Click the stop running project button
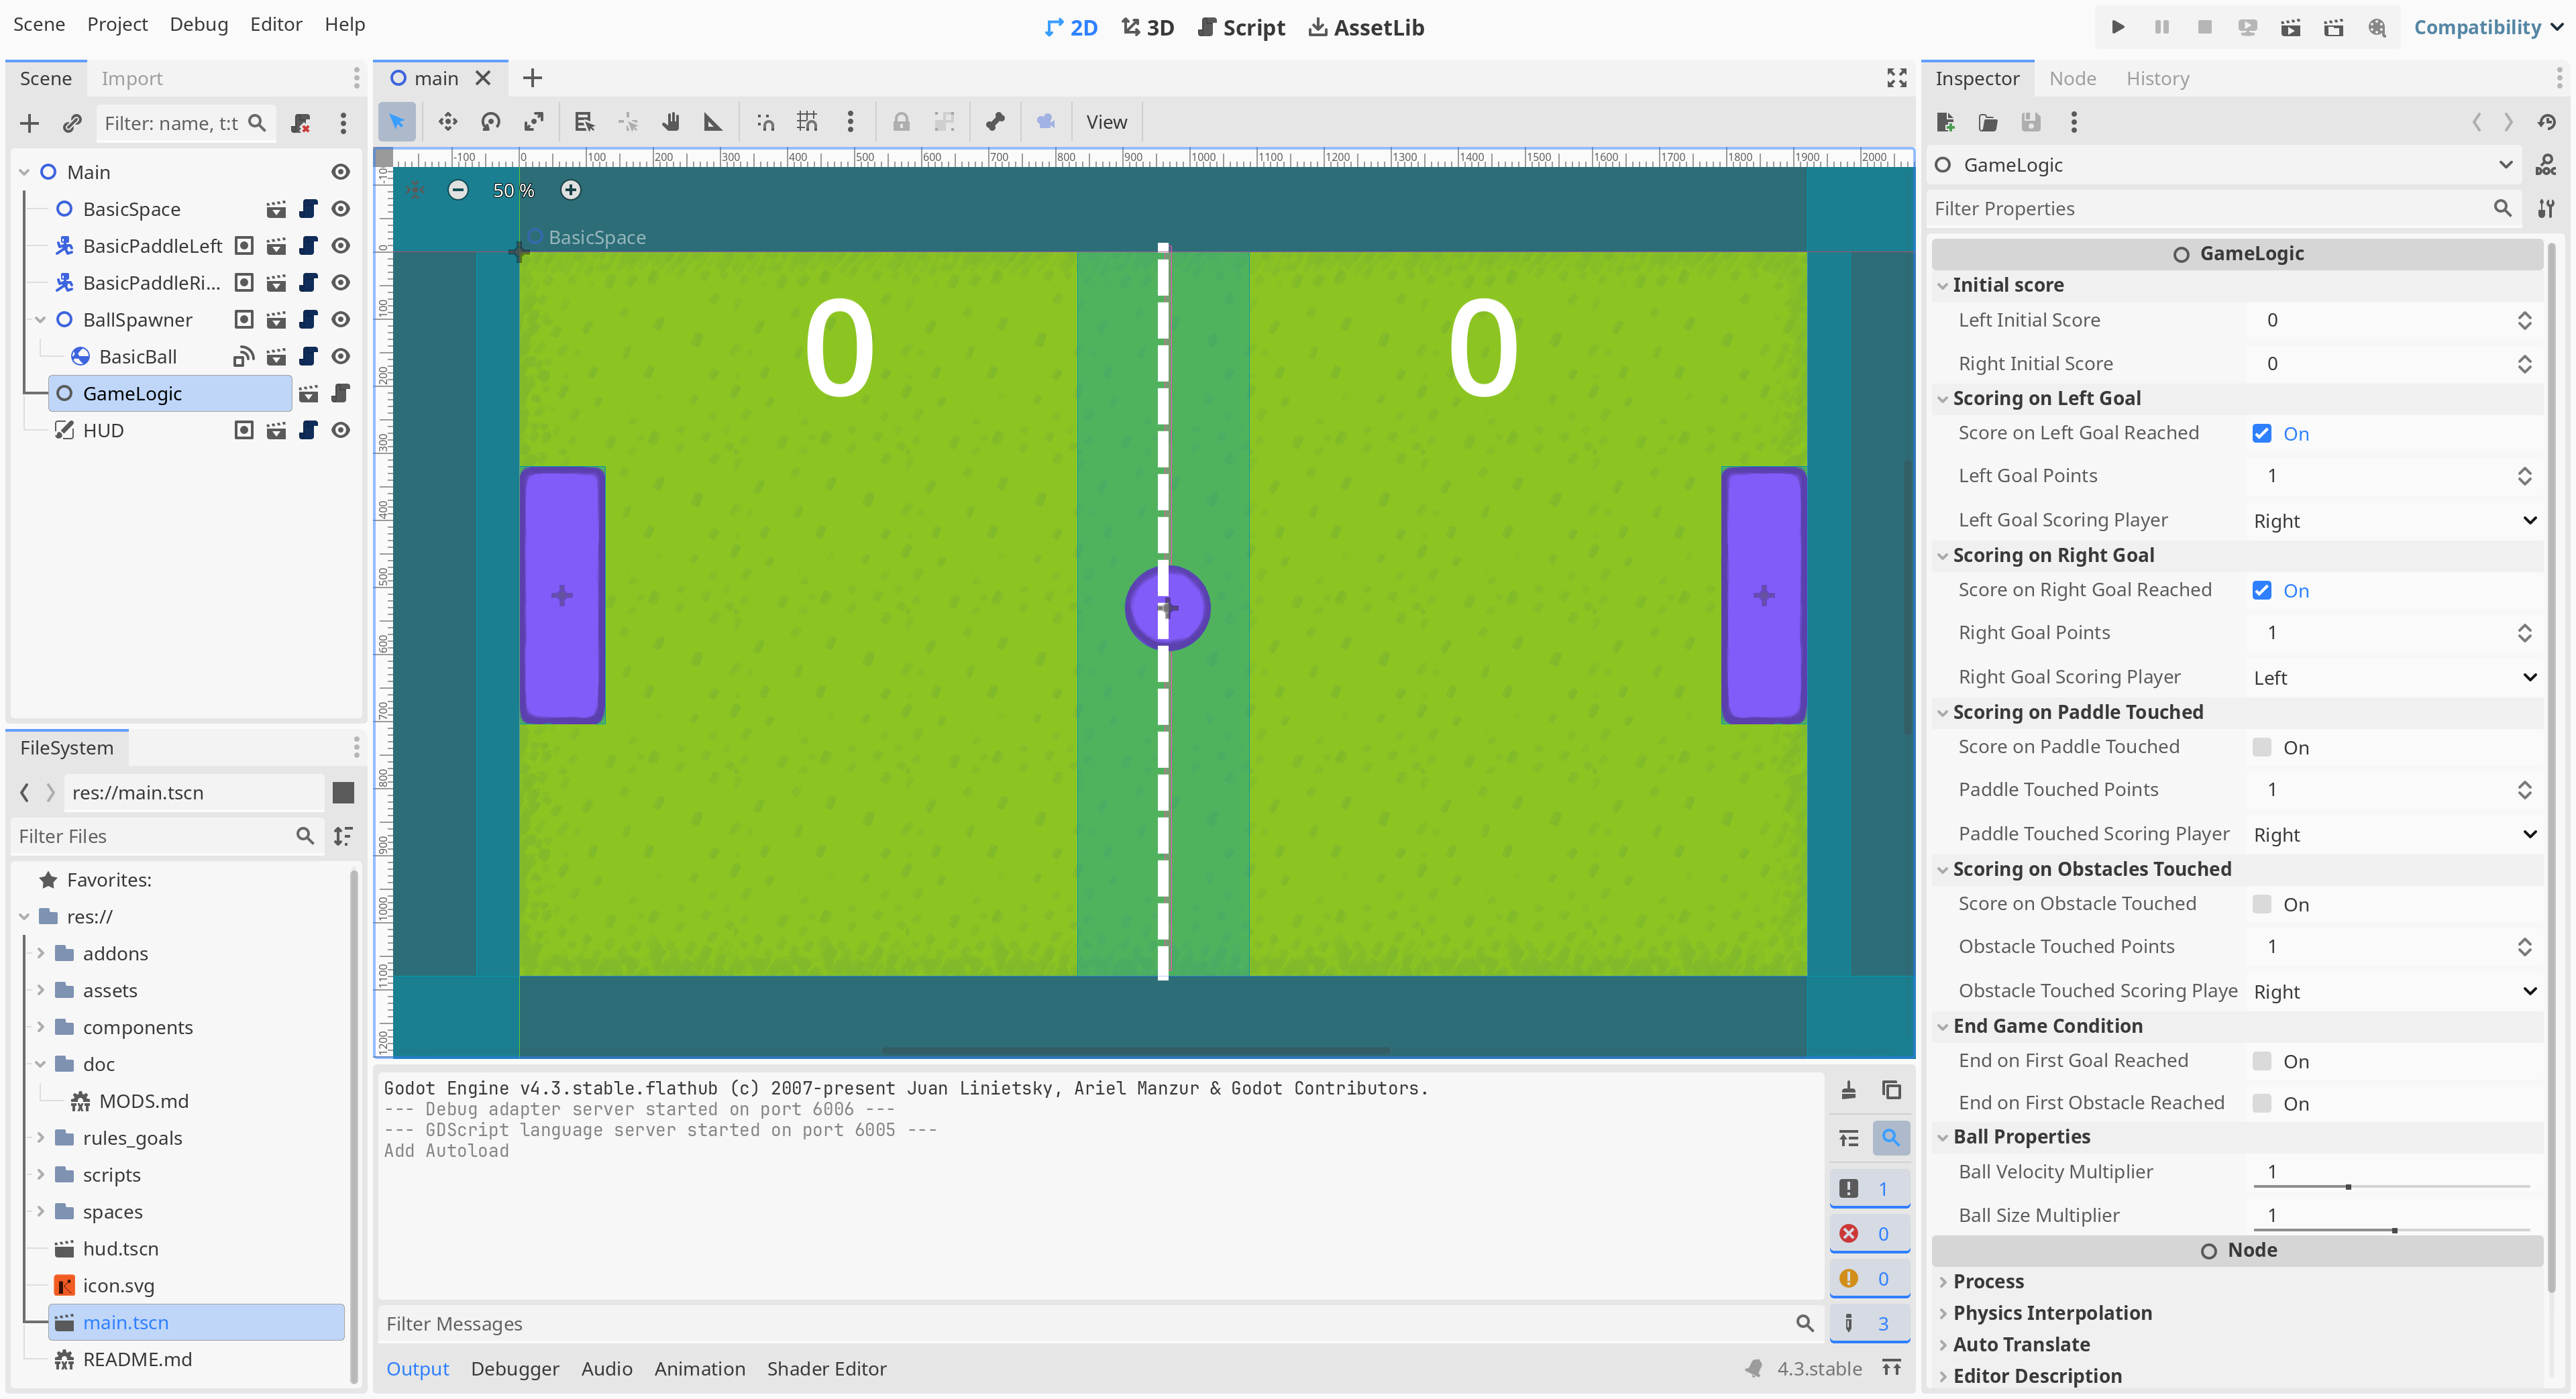 pyautogui.click(x=2204, y=27)
